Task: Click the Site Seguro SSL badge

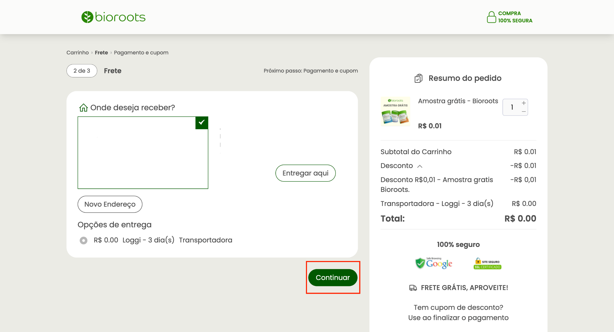Action: tap(487, 264)
